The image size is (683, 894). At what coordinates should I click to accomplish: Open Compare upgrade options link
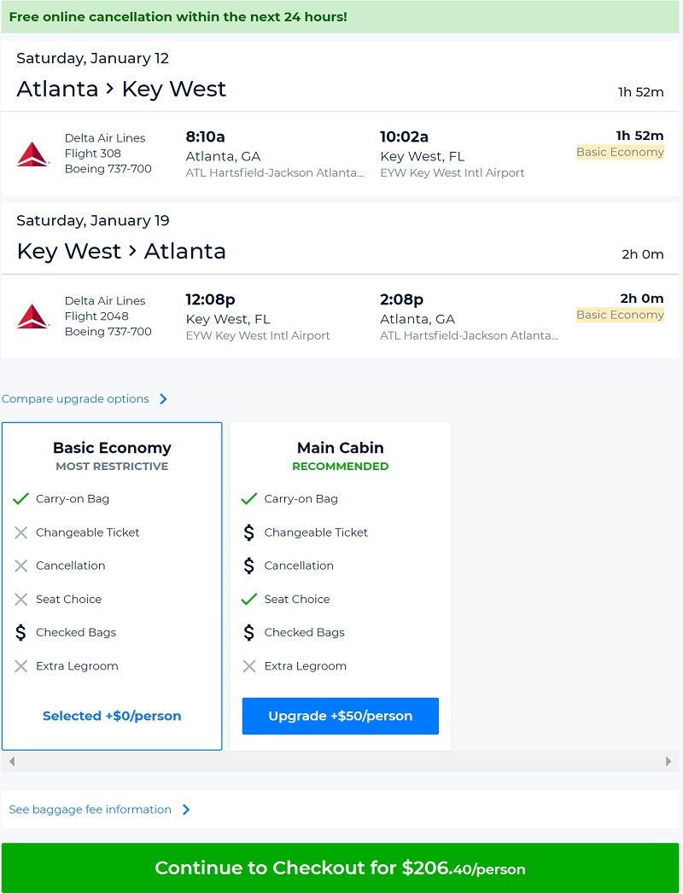(75, 399)
